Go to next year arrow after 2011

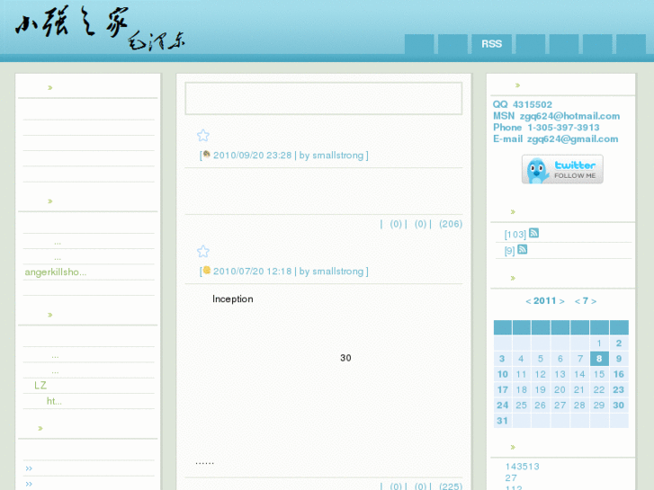click(562, 301)
